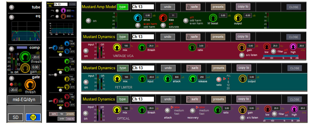Screen dimensions: 313x125
Task: Select the Amp Model output -6.00 value field
Action: 248,15
